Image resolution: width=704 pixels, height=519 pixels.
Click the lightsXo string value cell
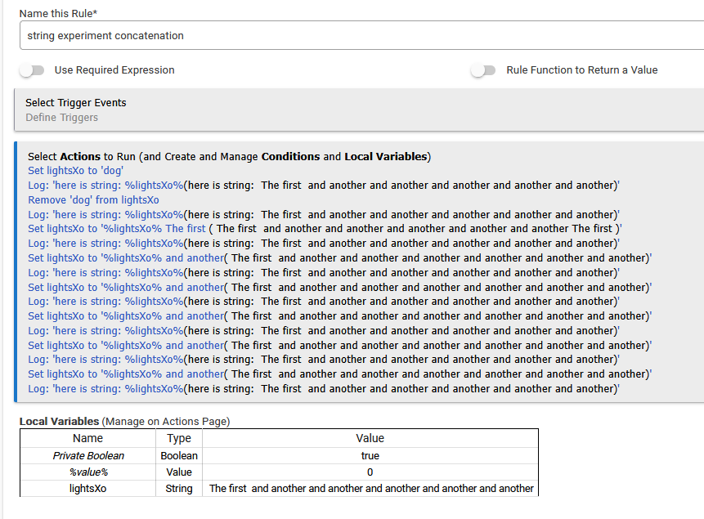point(371,489)
